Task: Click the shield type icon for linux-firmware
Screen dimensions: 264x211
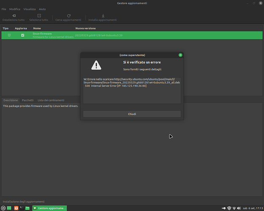Action: click(9, 35)
